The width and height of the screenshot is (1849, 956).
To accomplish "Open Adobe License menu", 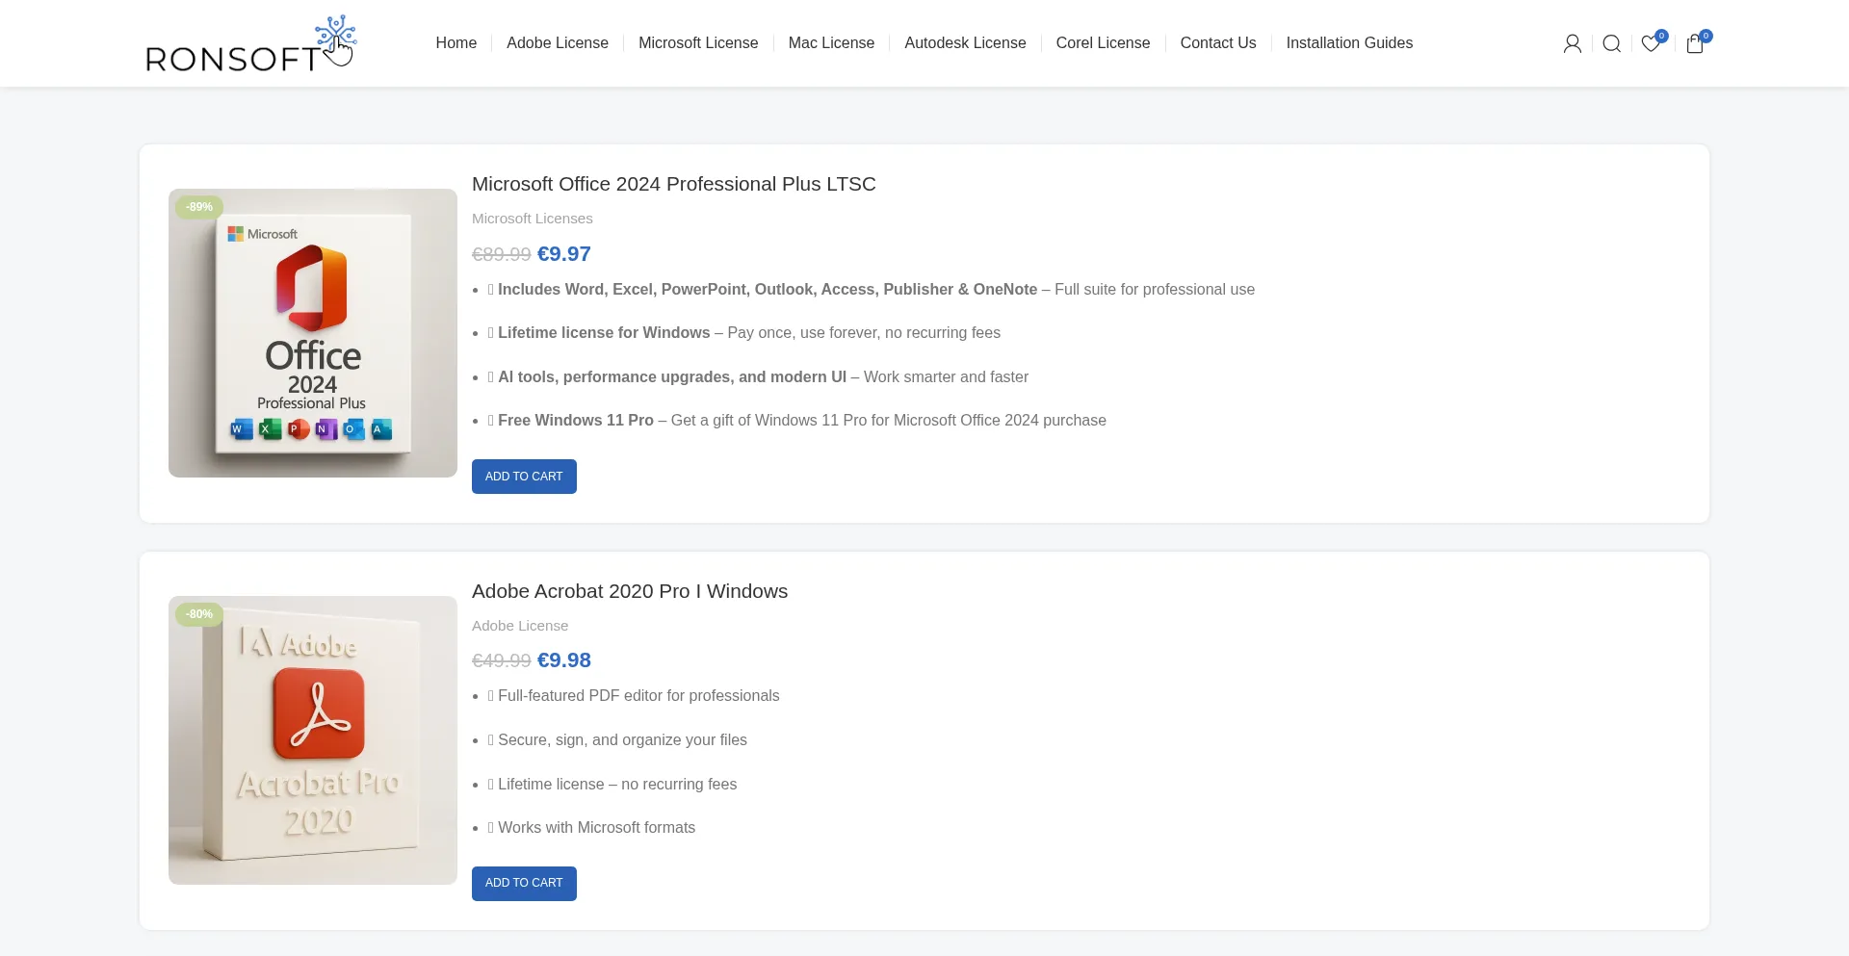I will 558,42.
